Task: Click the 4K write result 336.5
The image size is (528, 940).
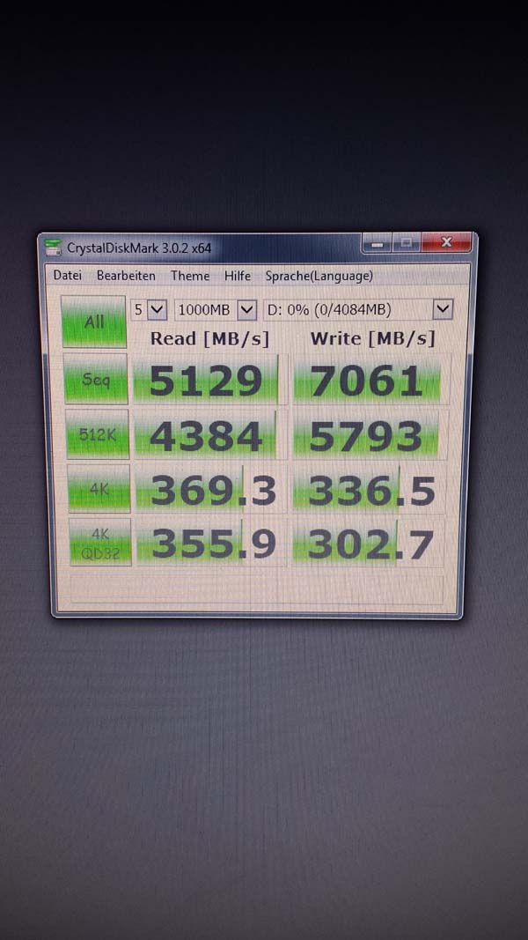Action: click(x=369, y=491)
